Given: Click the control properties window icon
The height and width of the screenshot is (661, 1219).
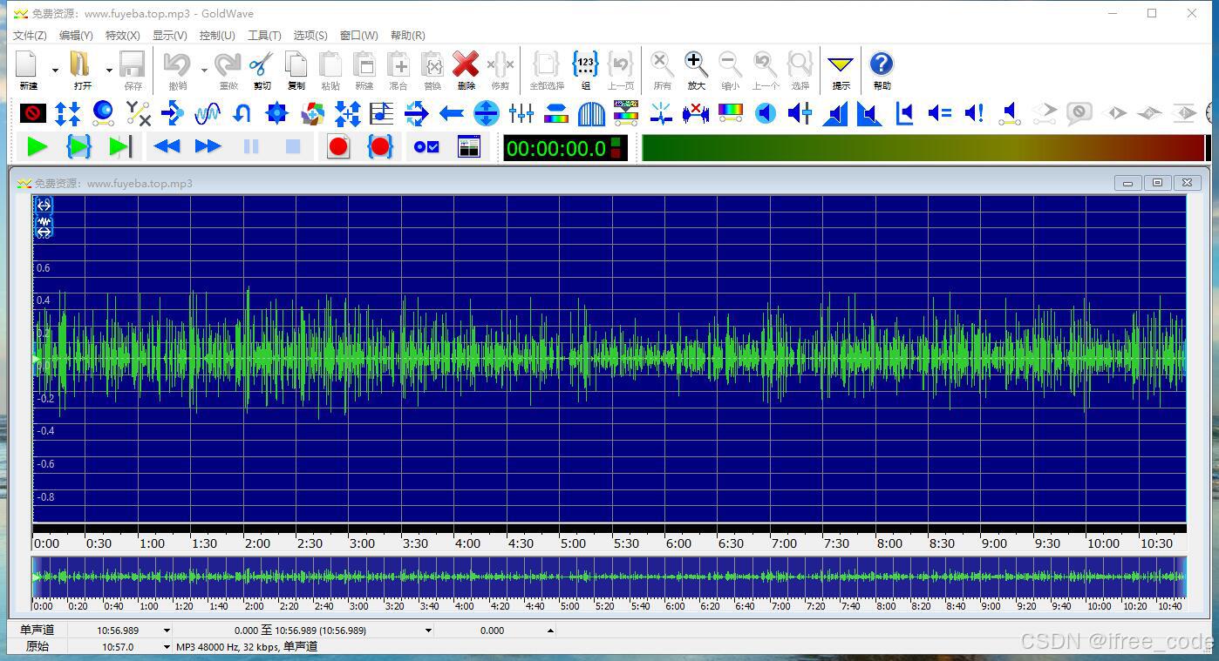Looking at the screenshot, I should click(468, 147).
